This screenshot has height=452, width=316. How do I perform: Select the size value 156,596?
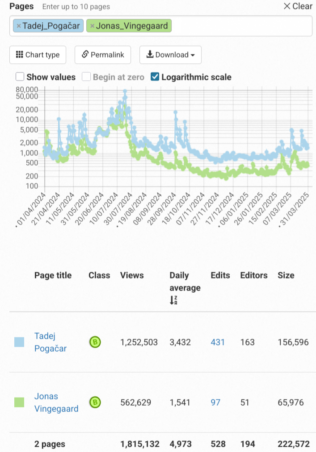tap(293, 342)
